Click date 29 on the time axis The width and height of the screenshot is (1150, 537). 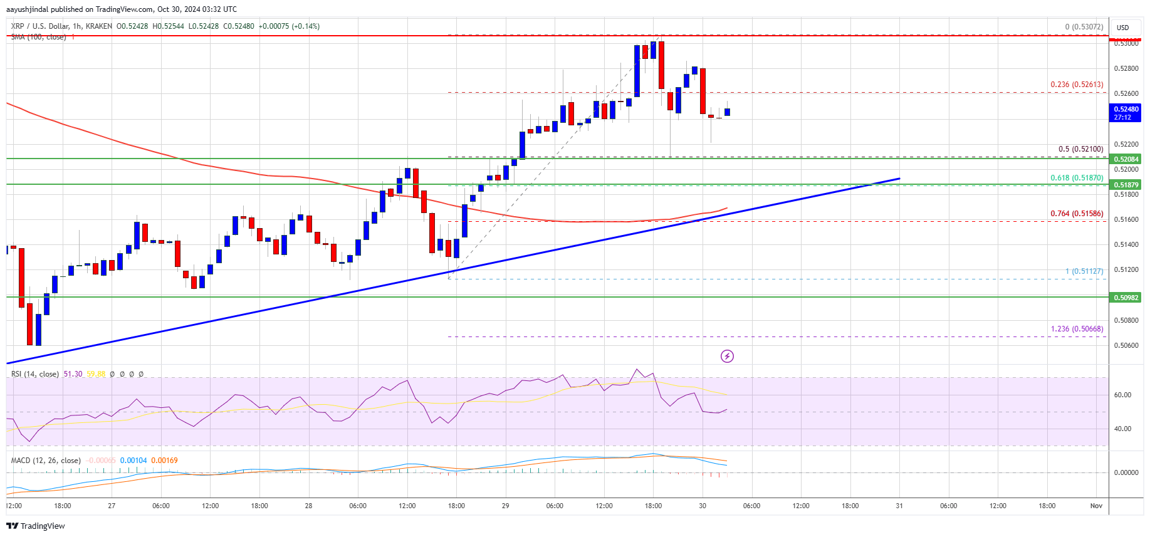click(505, 506)
